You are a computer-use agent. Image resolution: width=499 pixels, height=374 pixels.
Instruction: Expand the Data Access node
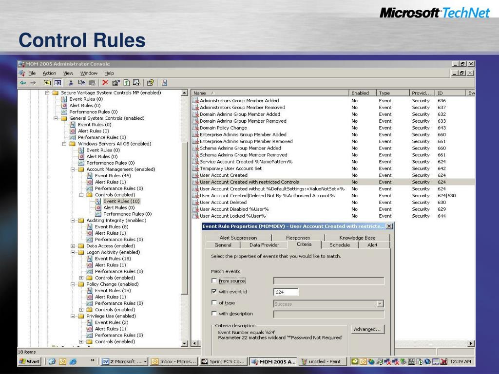73,246
